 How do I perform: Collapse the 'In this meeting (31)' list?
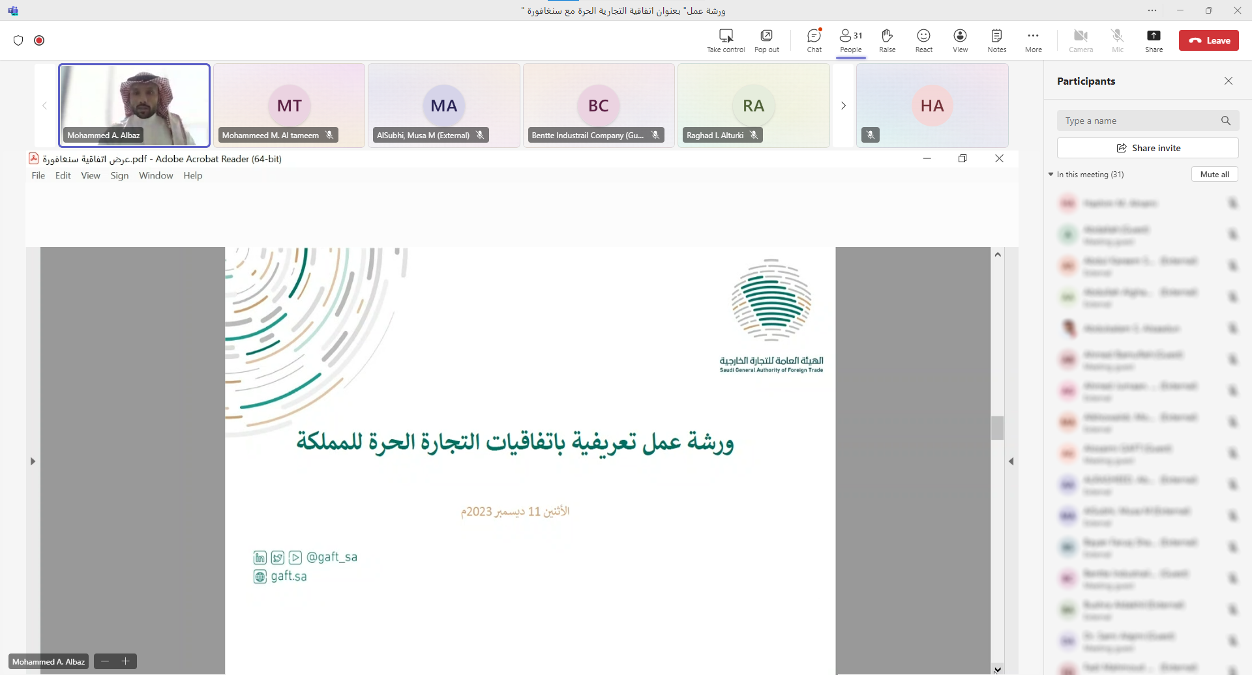(1051, 175)
